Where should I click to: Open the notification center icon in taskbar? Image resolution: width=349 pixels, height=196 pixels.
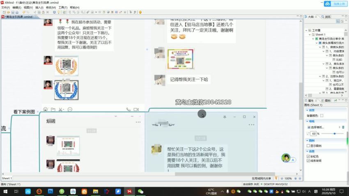pos(342,191)
